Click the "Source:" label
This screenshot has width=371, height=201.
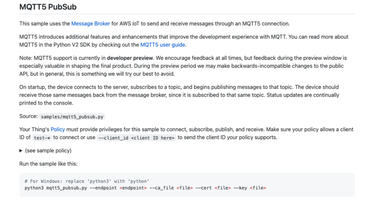(x=28, y=116)
